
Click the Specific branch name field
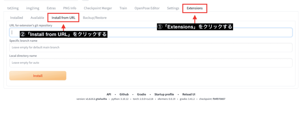151,47
